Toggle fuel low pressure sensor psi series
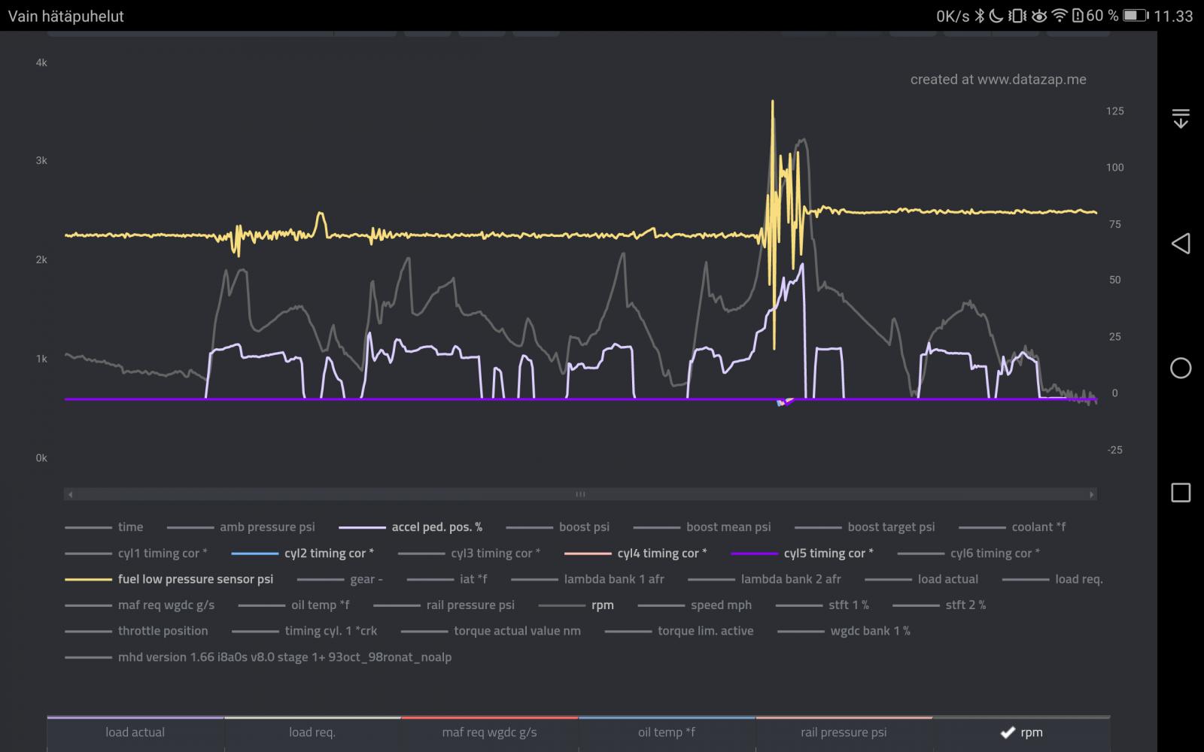Image resolution: width=1204 pixels, height=752 pixels. click(195, 579)
